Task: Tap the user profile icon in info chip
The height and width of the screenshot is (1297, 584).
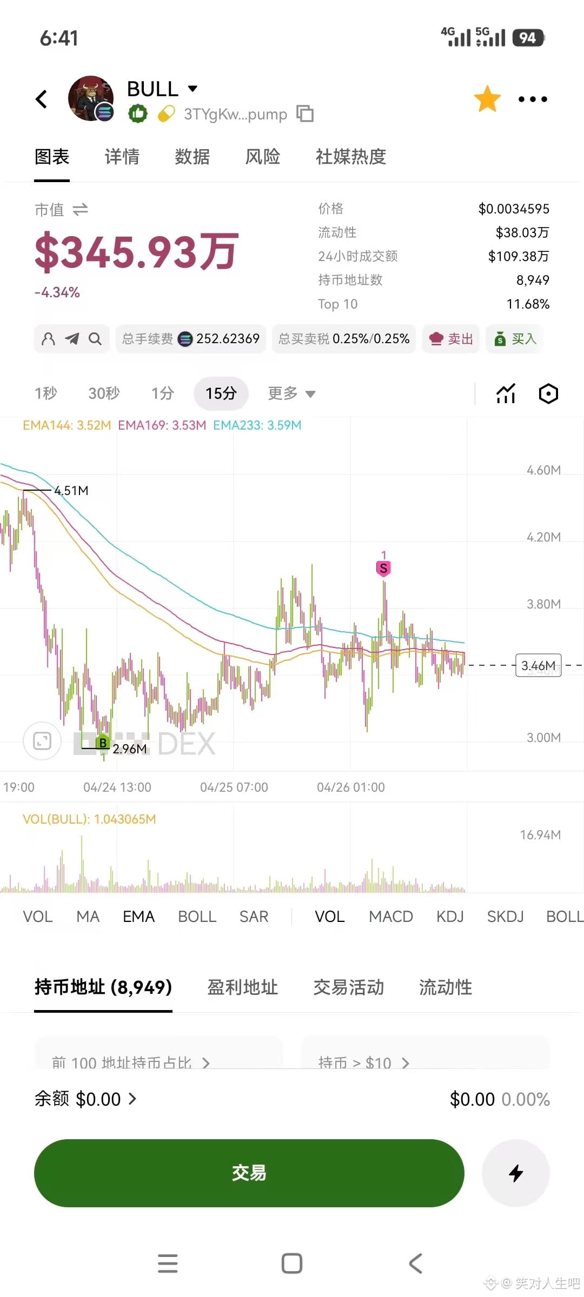Action: click(48, 339)
